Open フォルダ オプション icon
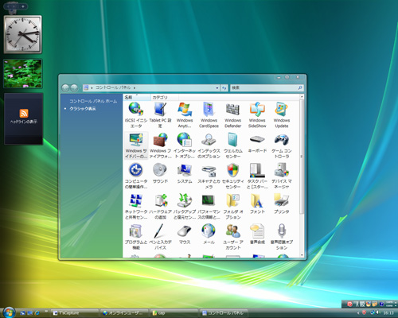Viewport: 398px width, 318px height. 233,207
